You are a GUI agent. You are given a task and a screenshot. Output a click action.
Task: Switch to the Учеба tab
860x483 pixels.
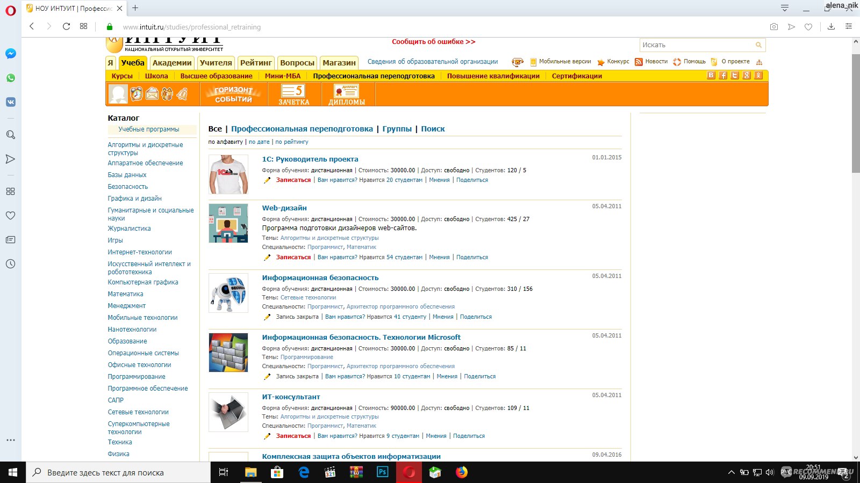pyautogui.click(x=133, y=63)
